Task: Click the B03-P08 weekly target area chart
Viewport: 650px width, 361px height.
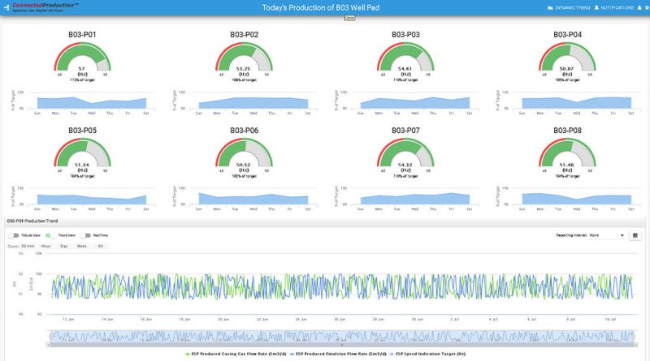Action: (576, 198)
